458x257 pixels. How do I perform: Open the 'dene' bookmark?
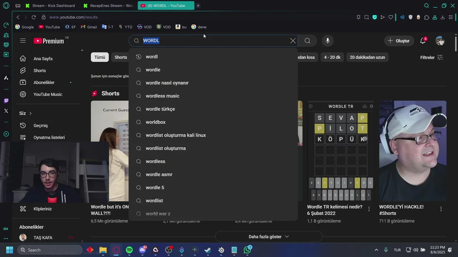point(199,27)
